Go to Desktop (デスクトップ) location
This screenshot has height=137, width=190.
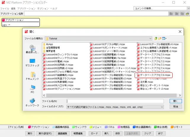(32, 63)
